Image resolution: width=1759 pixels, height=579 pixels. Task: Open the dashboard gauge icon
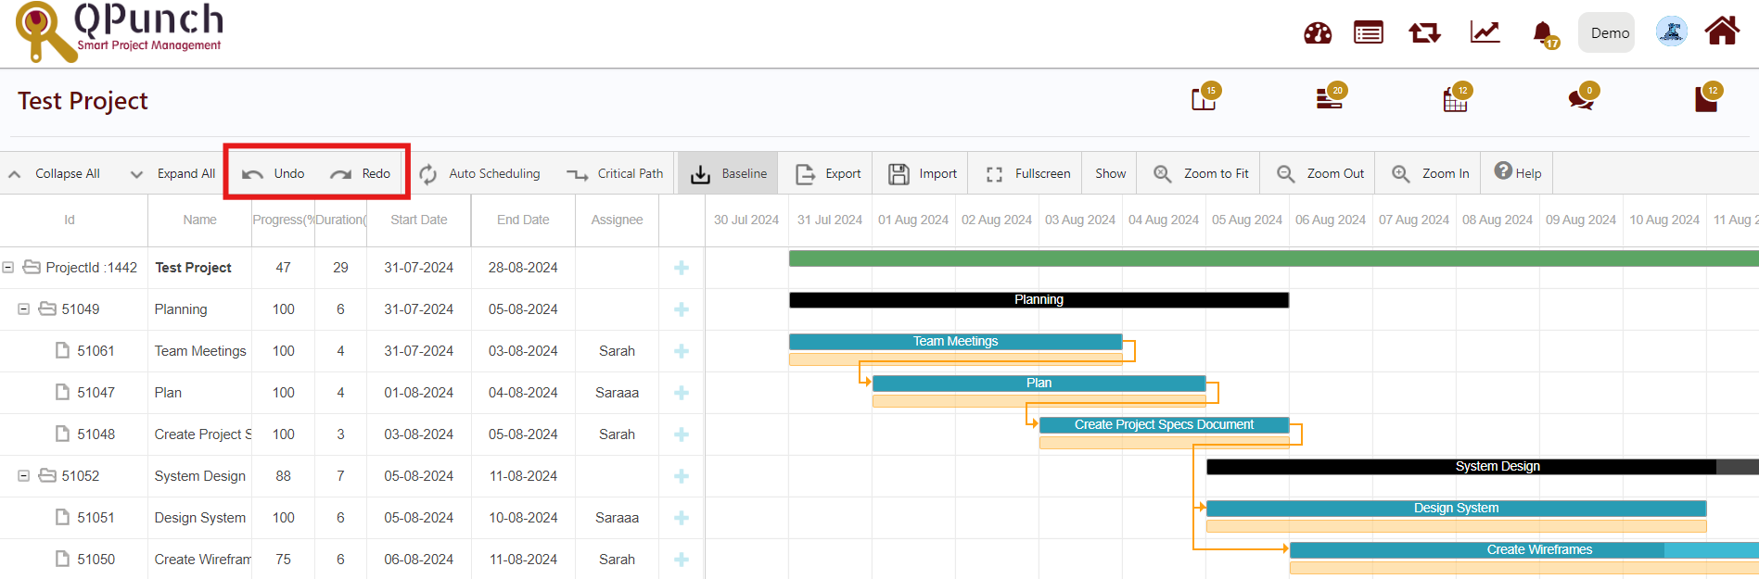pyautogui.click(x=1317, y=33)
